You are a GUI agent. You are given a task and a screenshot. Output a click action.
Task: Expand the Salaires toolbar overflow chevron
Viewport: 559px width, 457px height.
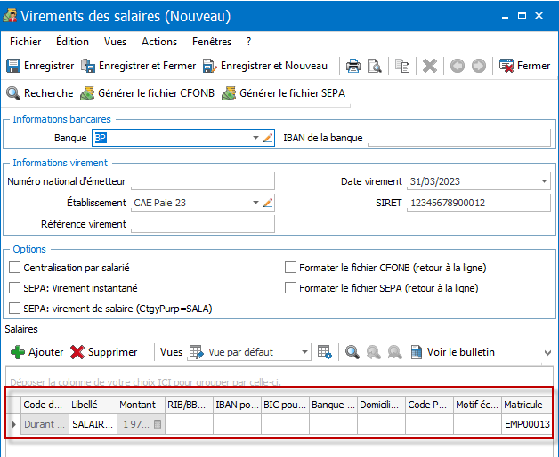[548, 353]
